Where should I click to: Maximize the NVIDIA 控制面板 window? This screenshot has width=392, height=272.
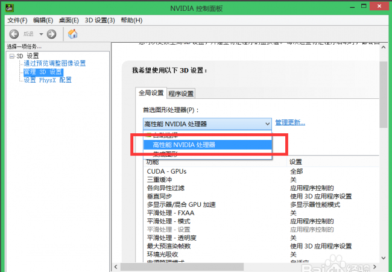[x=364, y=7]
